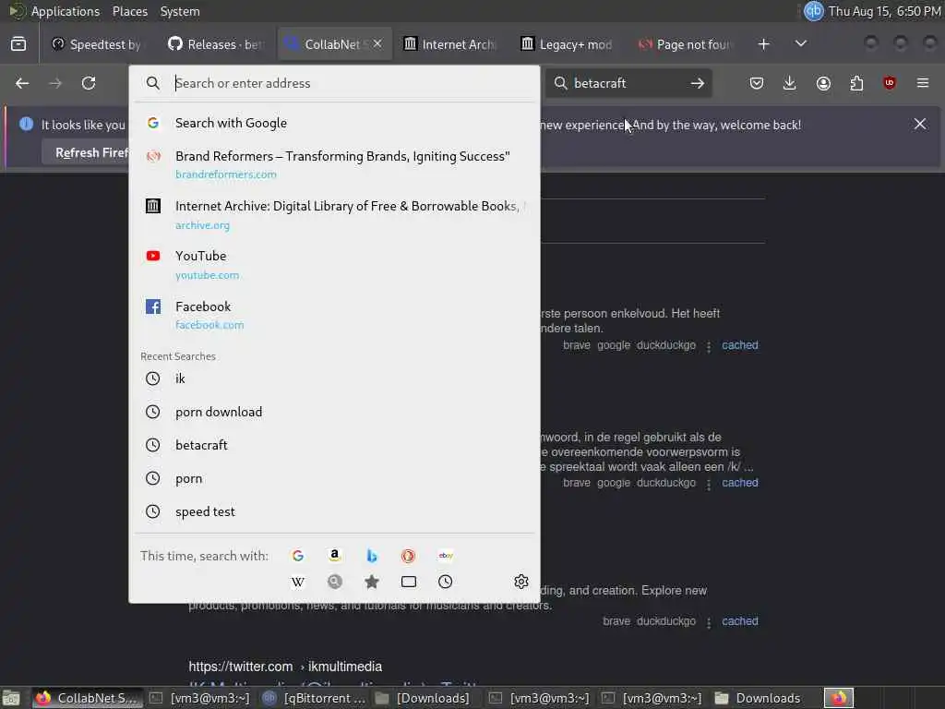This screenshot has width=945, height=709.
Task: Open the System menu
Action: coord(180,11)
